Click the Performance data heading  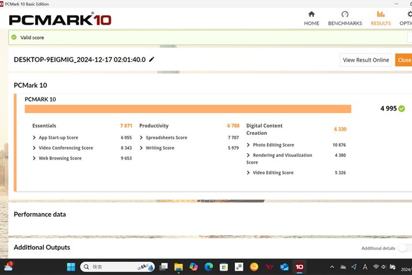pos(40,214)
